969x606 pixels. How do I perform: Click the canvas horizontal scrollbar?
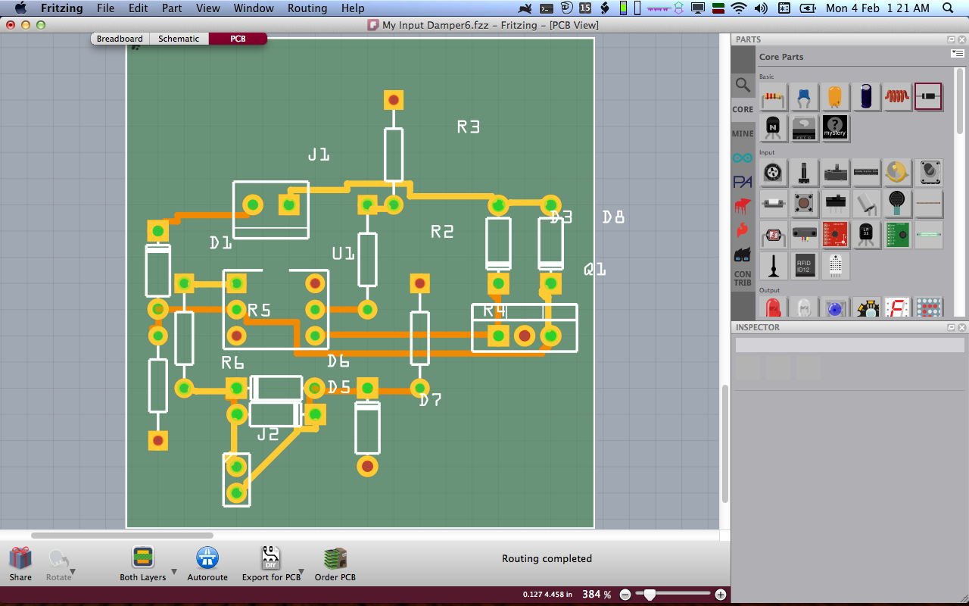point(121,536)
